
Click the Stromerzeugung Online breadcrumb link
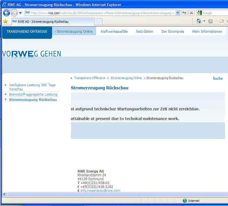coord(126,78)
